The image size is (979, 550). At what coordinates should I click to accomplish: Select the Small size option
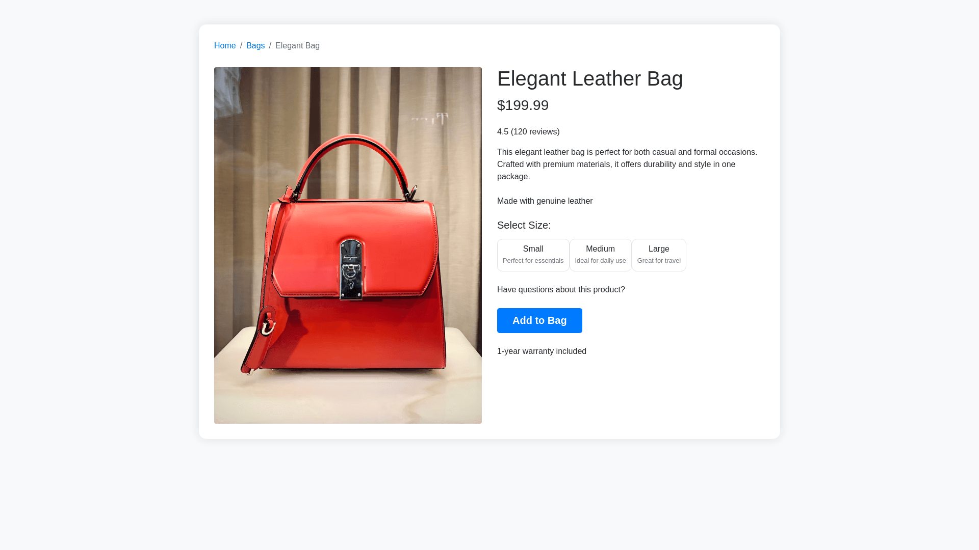pos(533,255)
